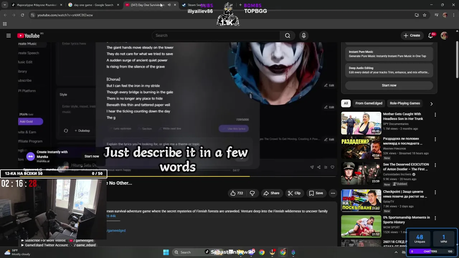Viewport: 459px width, 258px height.
Task: Mute the YouTube tab audio icon
Action: pyautogui.click(x=169, y=5)
